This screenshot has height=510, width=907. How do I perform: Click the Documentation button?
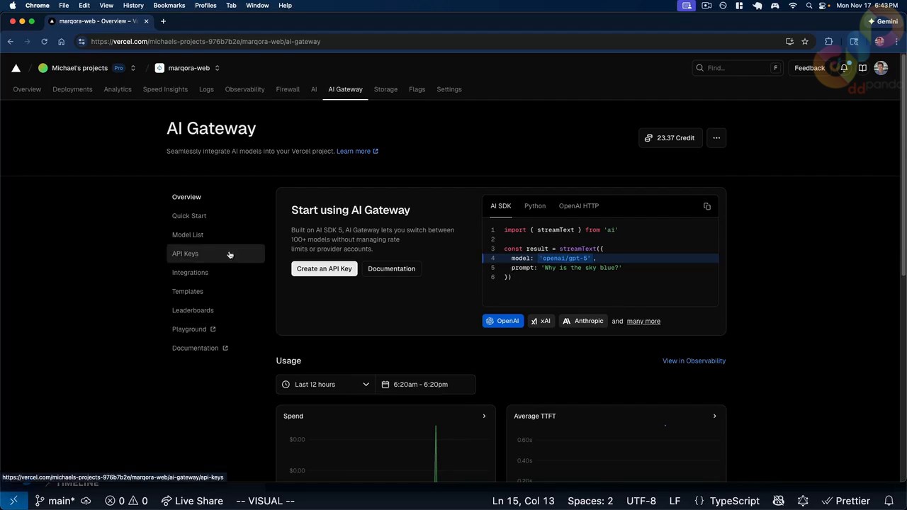click(x=392, y=268)
